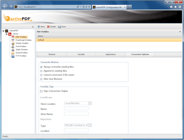The width and height of the screenshot is (184, 140).
Task: Click the compatibility view icon in address bar
Action: coord(83,7)
